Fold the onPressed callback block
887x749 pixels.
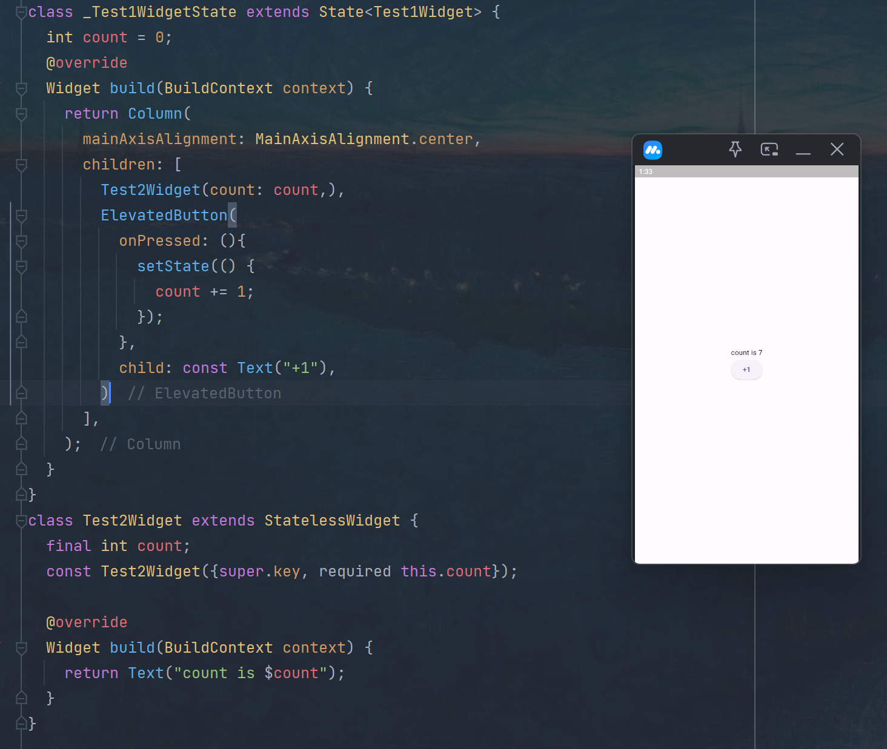(21, 241)
